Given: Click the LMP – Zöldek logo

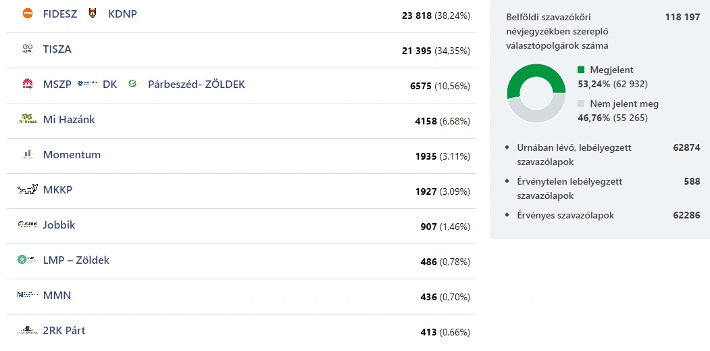Looking at the screenshot, I should point(27,260).
